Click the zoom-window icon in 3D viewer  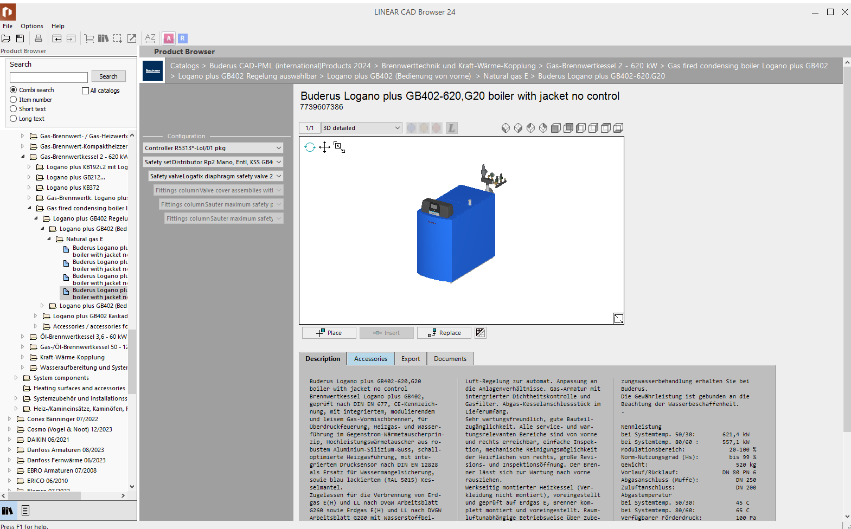(x=340, y=147)
